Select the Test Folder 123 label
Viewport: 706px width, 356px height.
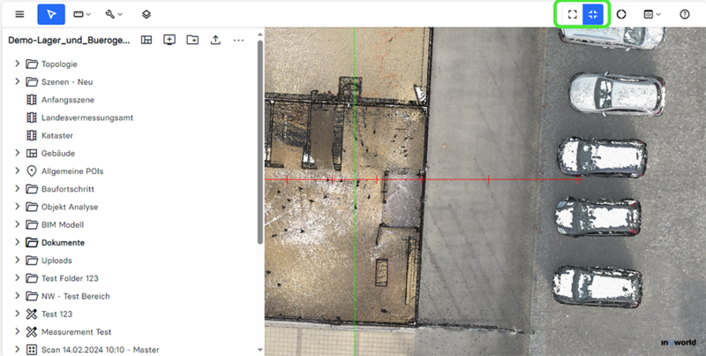point(70,278)
